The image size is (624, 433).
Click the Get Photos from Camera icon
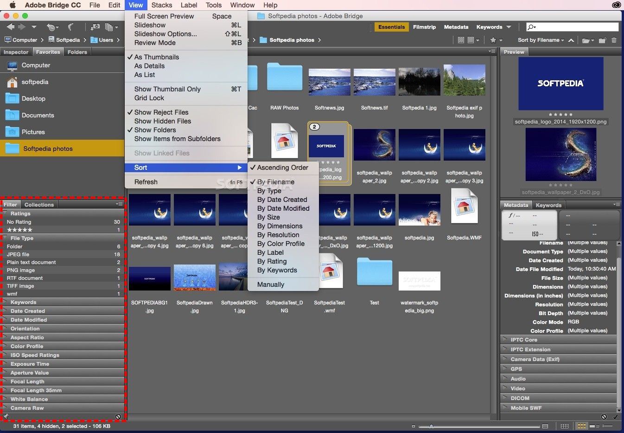pos(95,27)
